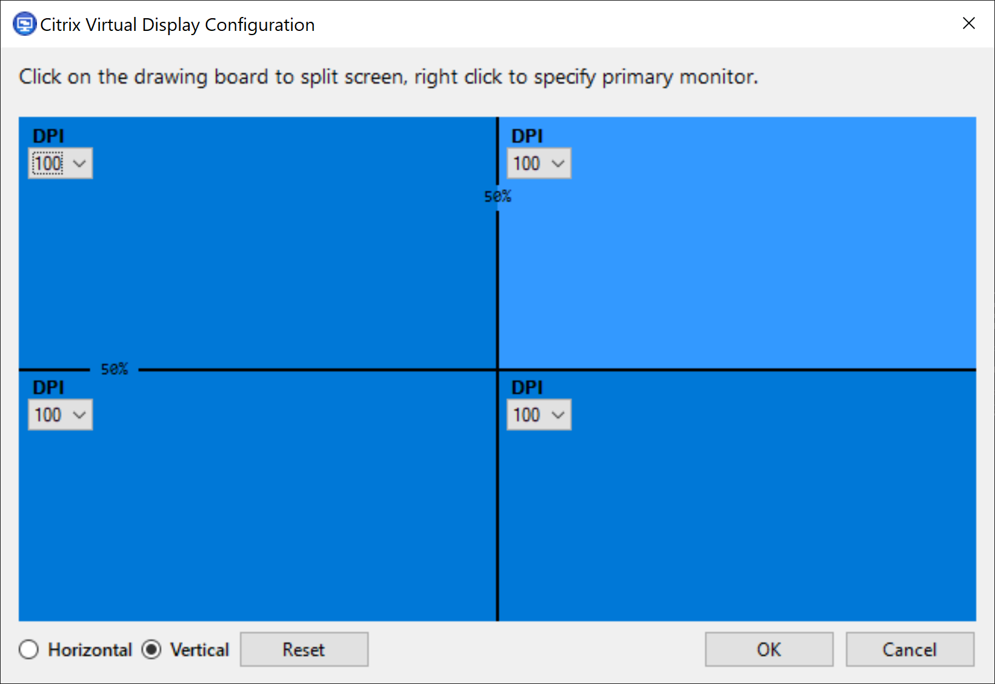Click the Citrix app icon in title bar
Screen dimensions: 995x684
(x=24, y=24)
